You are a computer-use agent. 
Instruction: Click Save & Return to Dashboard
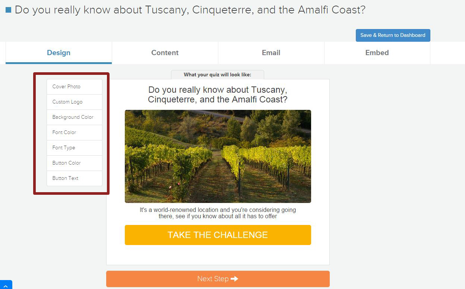393,35
